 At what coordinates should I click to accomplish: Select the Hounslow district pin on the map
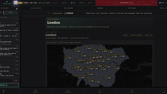[x=75, y=67]
